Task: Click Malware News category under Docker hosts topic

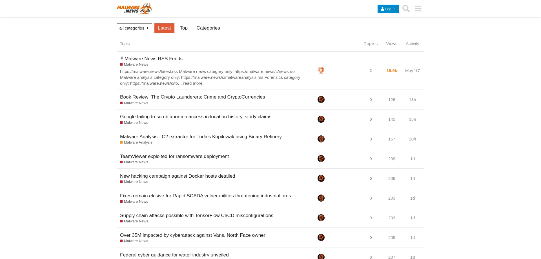Action: [134, 182]
